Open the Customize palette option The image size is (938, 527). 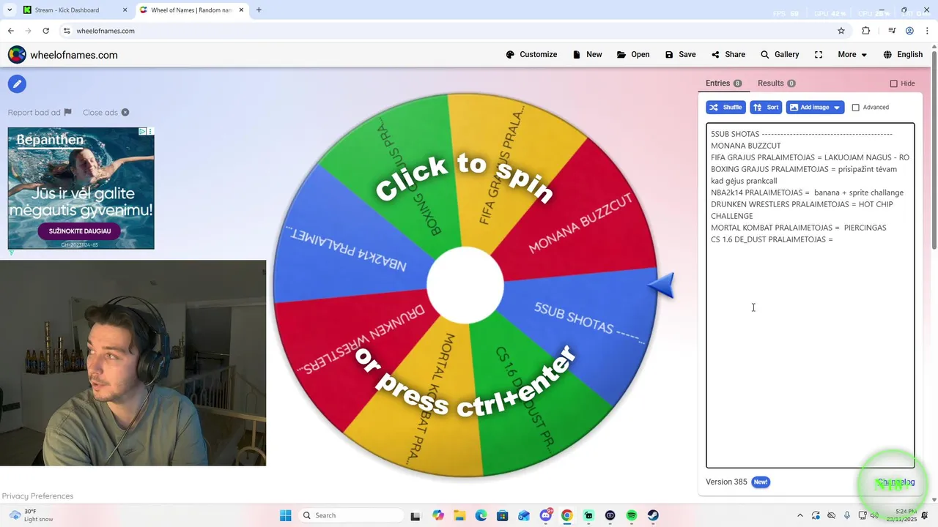(x=531, y=55)
